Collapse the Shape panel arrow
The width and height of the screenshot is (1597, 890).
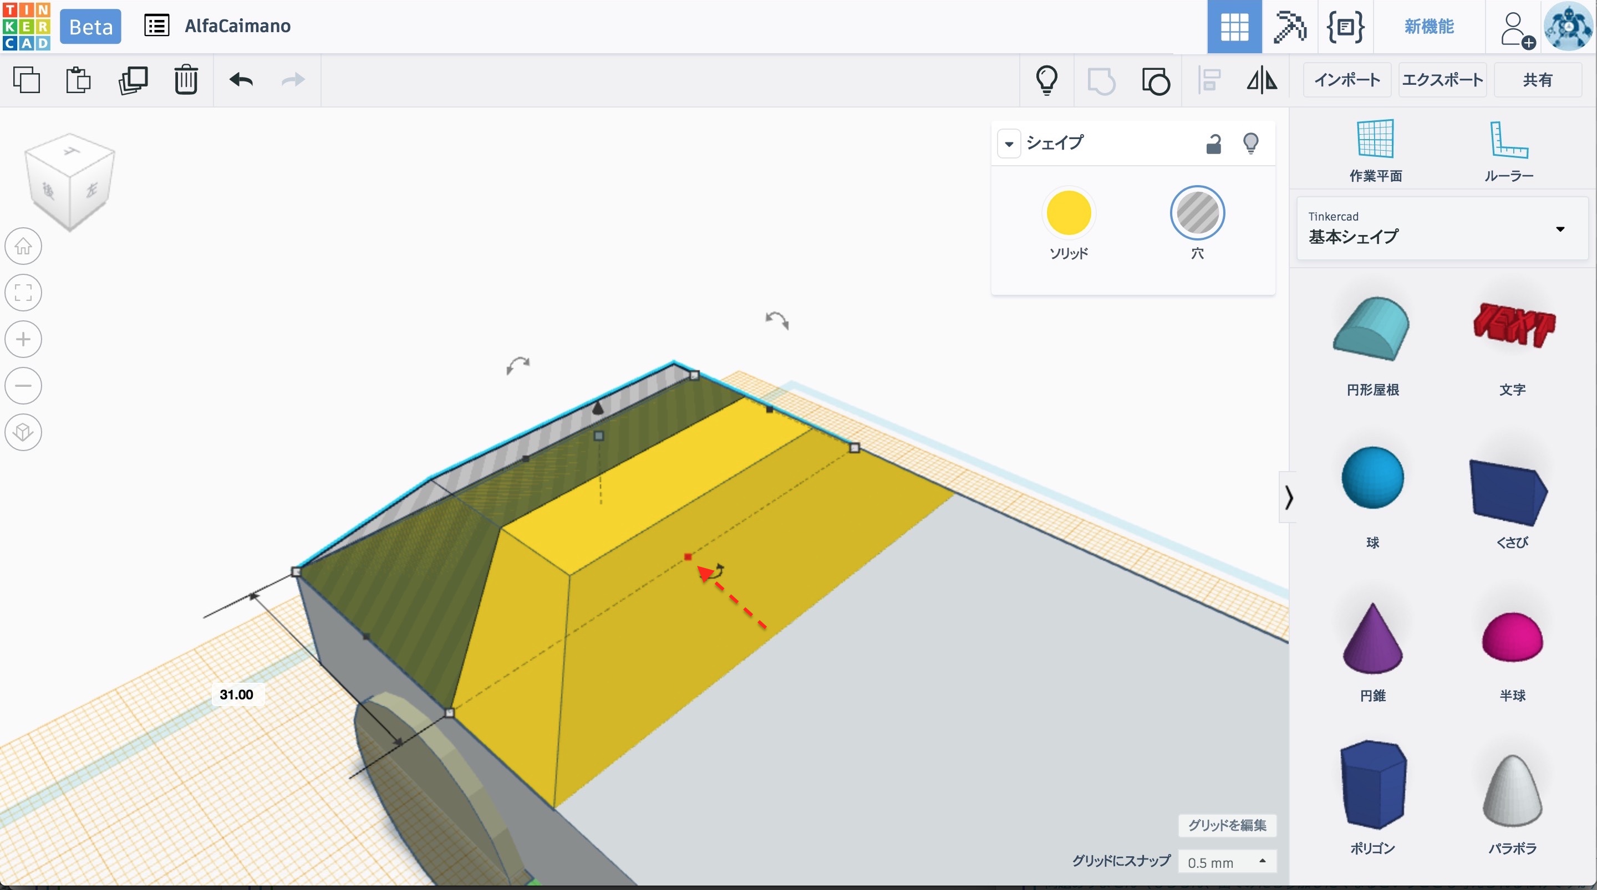coord(1009,144)
